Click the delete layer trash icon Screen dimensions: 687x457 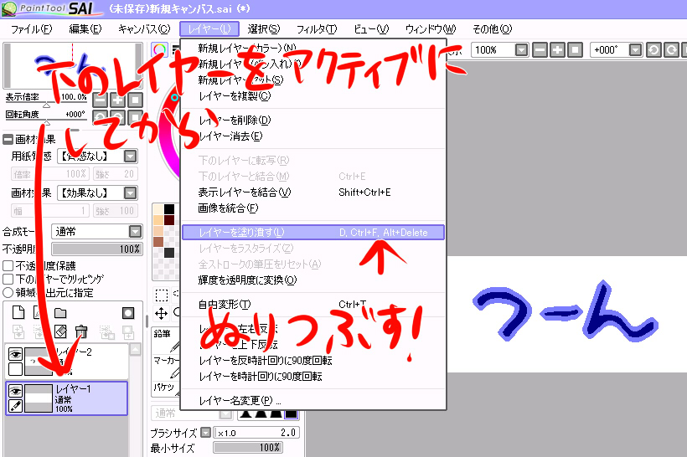81,331
